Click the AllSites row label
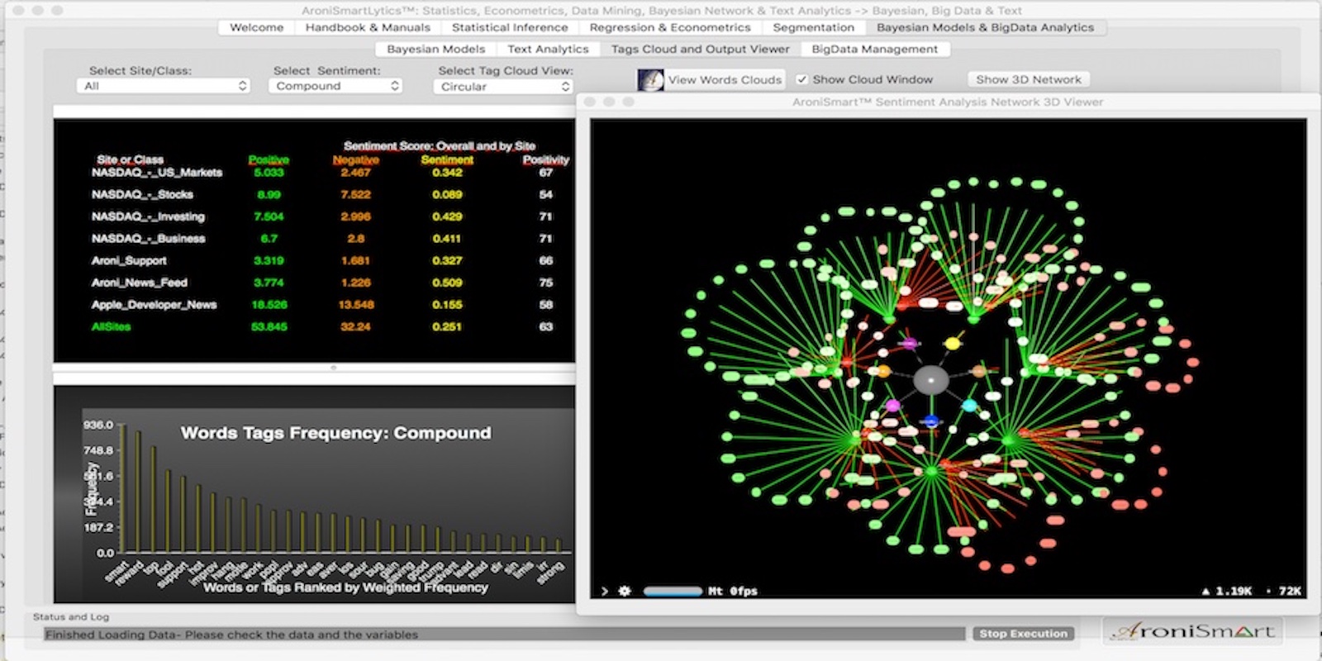1322x661 pixels. click(111, 326)
